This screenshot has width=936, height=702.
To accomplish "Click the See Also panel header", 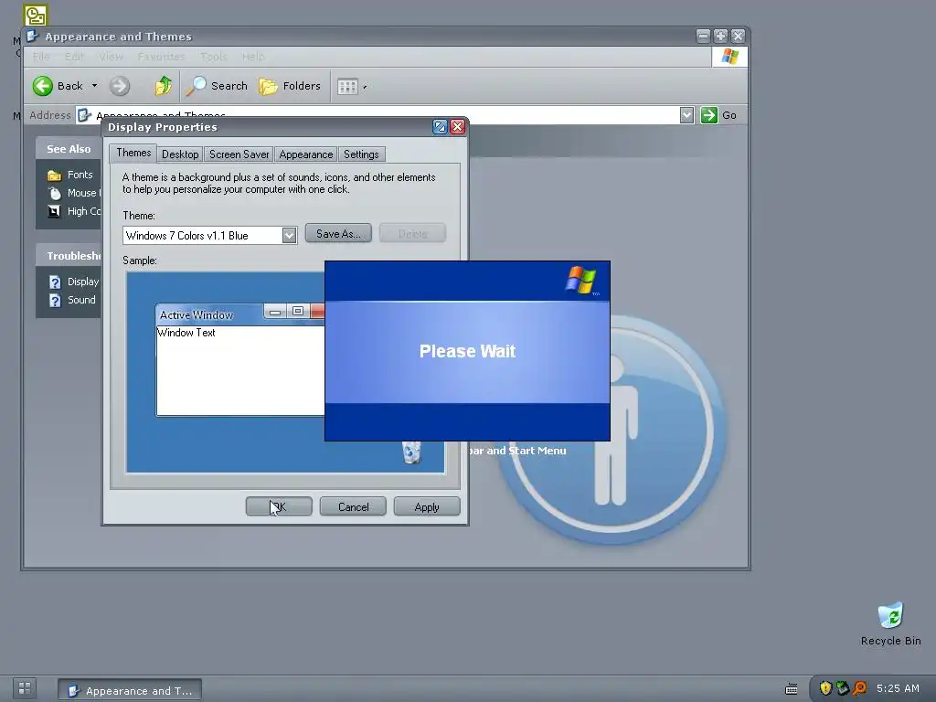I will click(x=69, y=149).
